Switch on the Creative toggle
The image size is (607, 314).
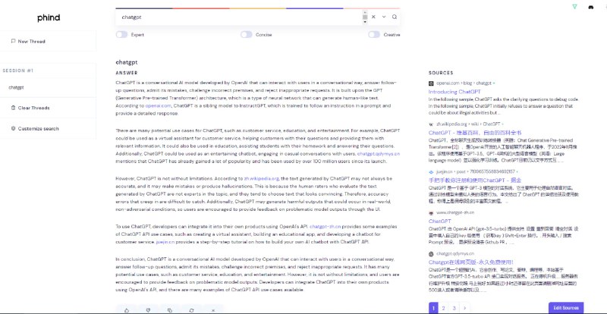pyautogui.click(x=373, y=34)
